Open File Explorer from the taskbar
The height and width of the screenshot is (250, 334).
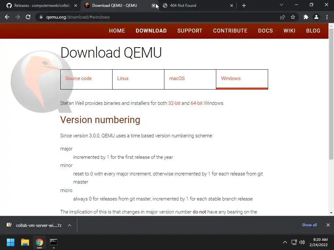click(x=25, y=242)
